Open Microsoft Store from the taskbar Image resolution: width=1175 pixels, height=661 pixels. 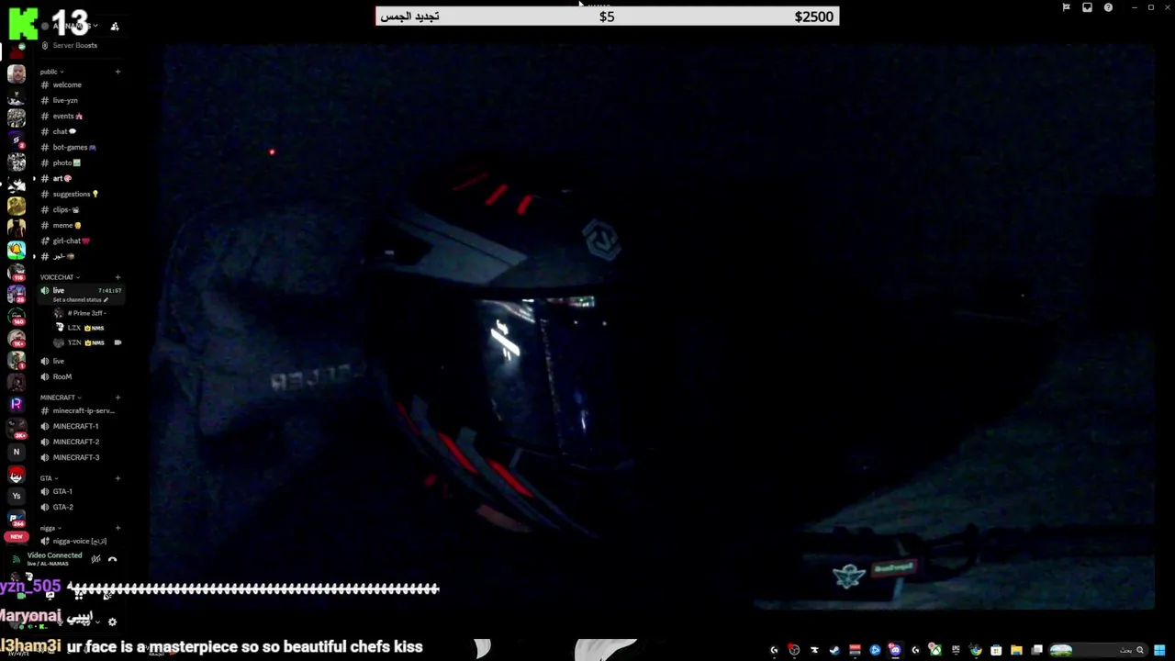click(x=996, y=650)
